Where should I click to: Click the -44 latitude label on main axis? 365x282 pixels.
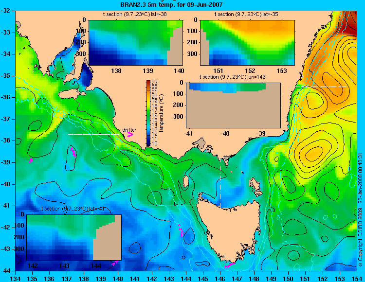pos(6,271)
